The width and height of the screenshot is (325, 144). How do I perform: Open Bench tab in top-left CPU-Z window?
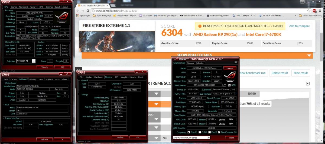58,7
